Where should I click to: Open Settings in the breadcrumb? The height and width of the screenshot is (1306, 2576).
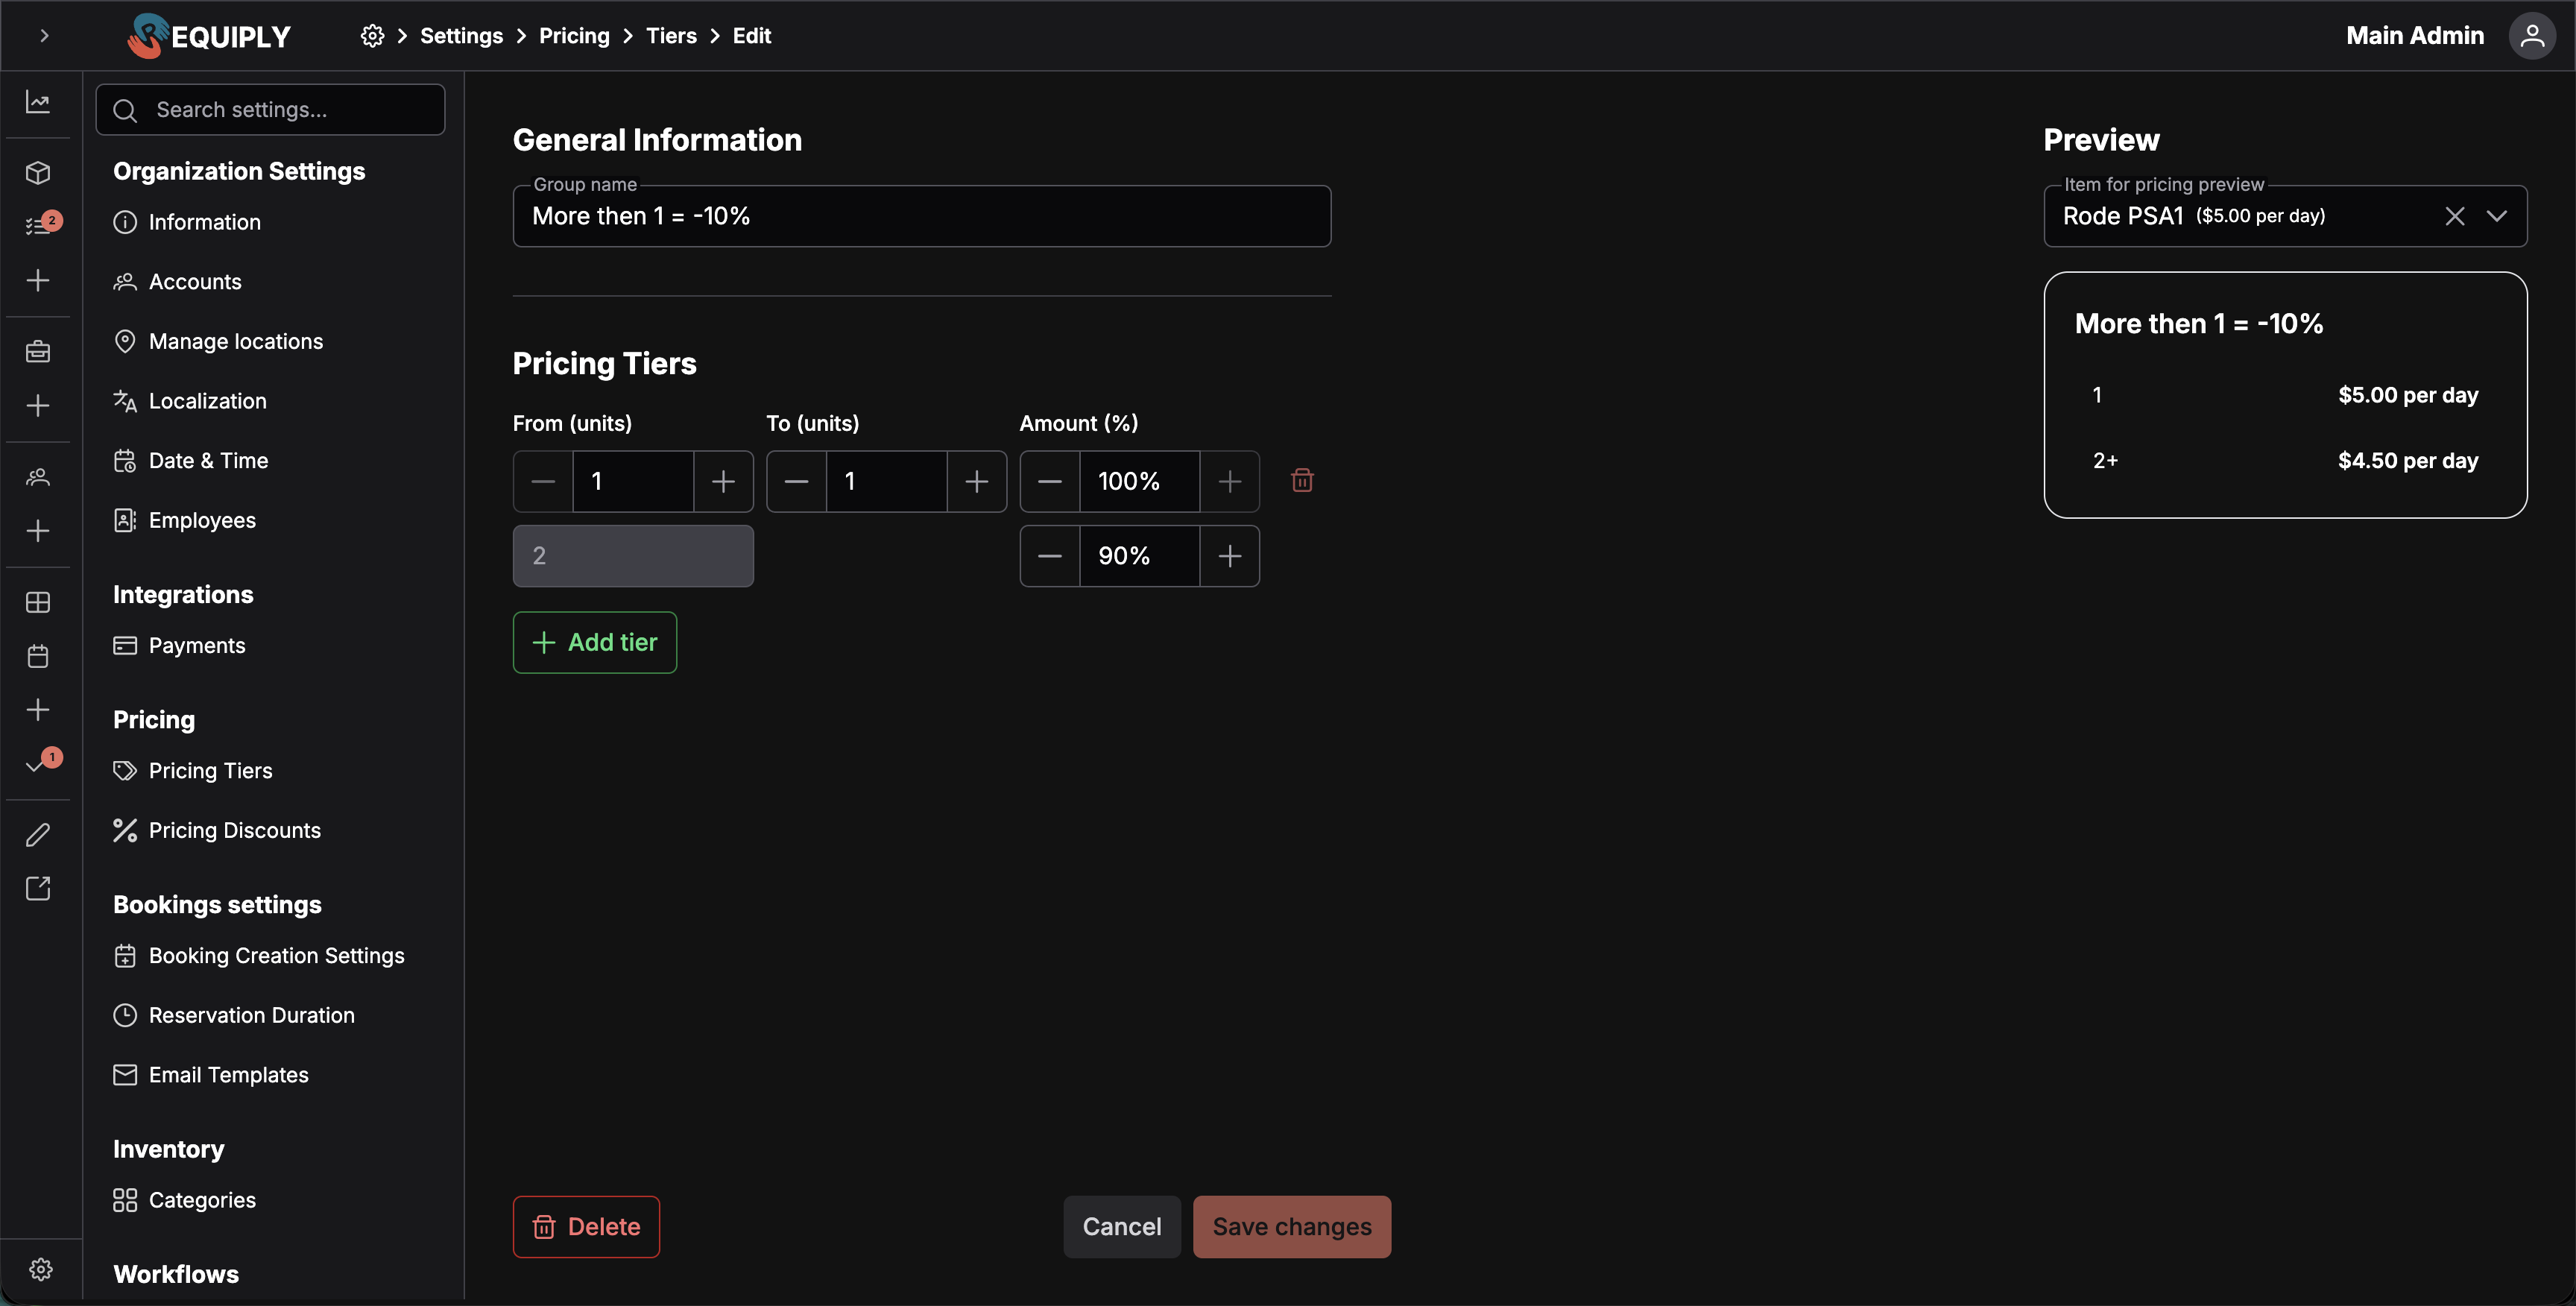coord(461,36)
